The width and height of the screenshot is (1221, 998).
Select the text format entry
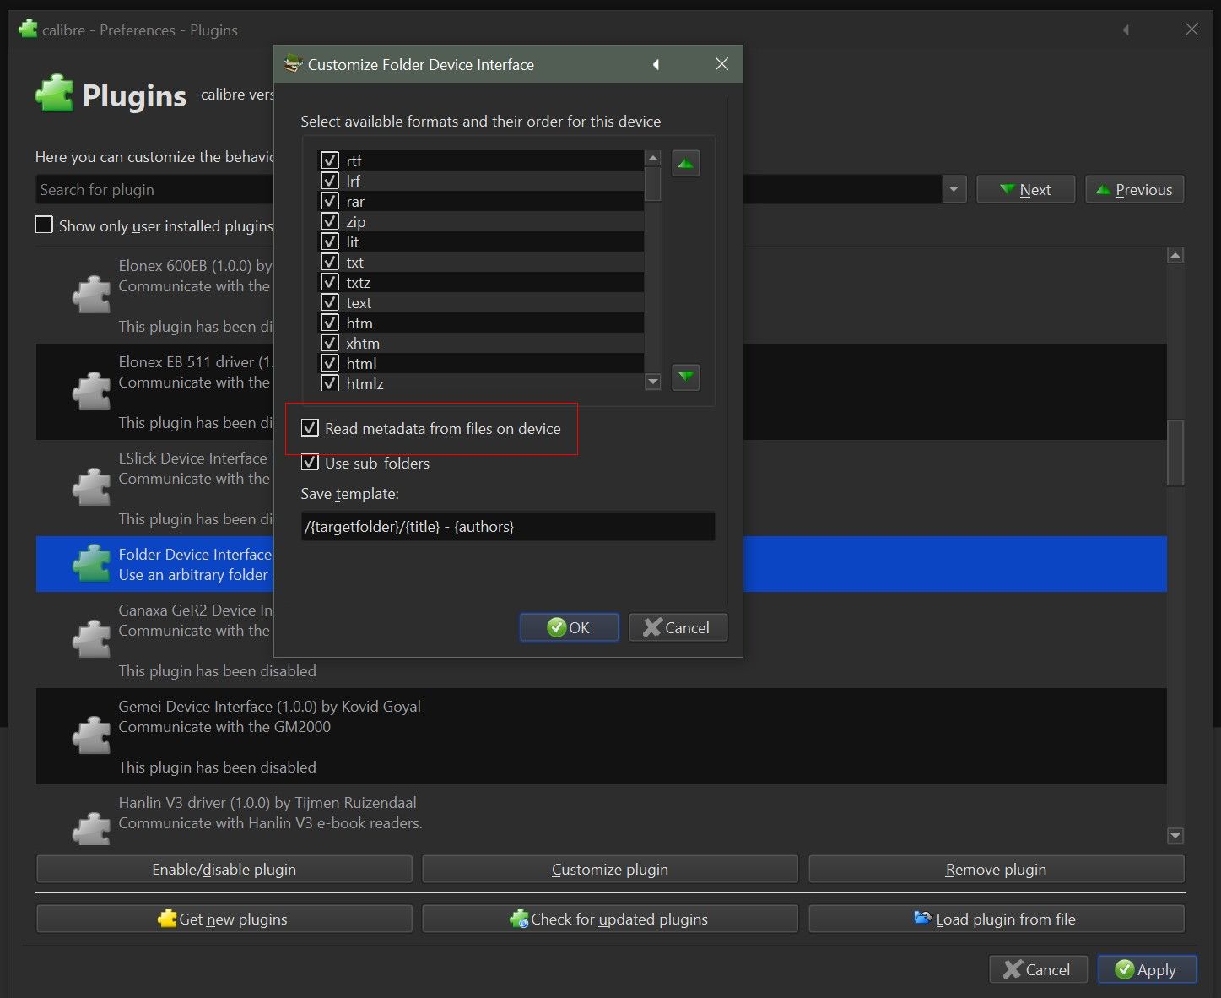tap(481, 302)
